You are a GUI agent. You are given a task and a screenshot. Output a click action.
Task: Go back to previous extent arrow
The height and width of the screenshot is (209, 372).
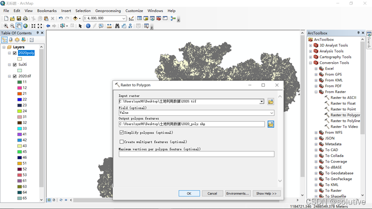pyautogui.click(x=48, y=26)
